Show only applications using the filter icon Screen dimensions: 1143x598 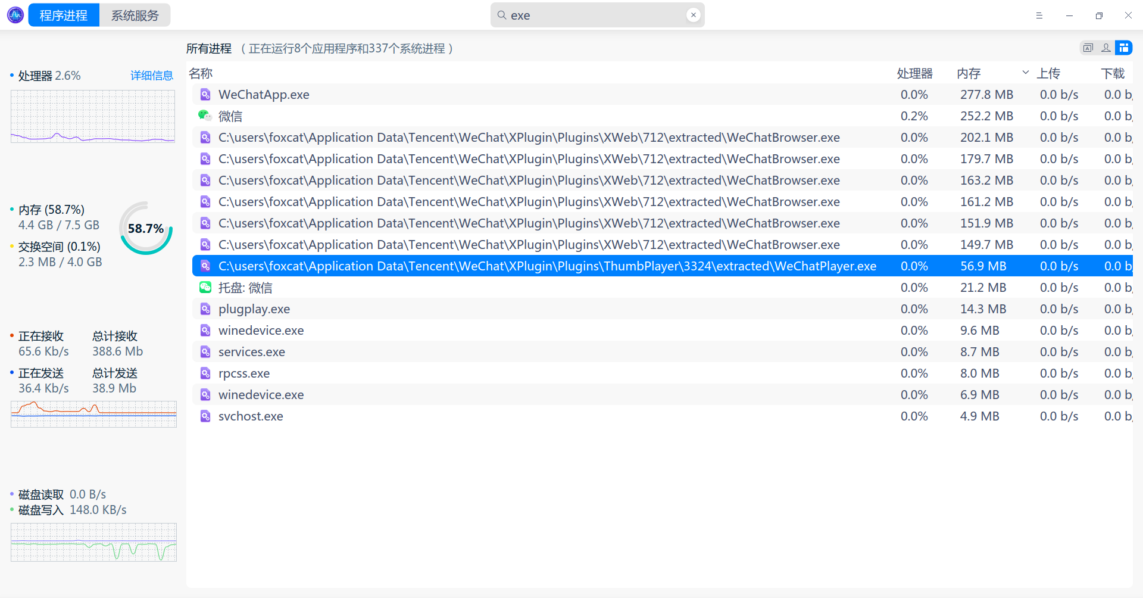pyautogui.click(x=1088, y=48)
